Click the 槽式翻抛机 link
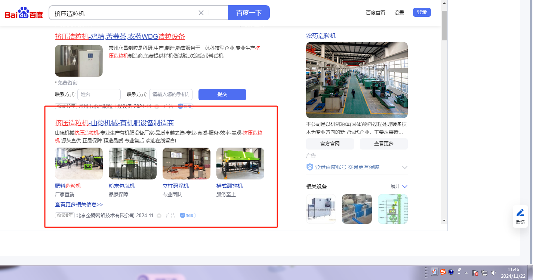 [x=229, y=186]
